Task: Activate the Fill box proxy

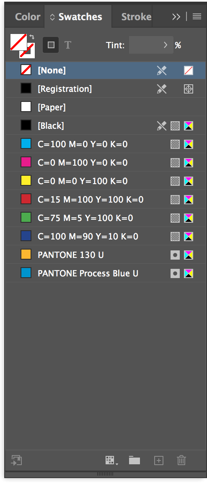Action: click(x=18, y=41)
